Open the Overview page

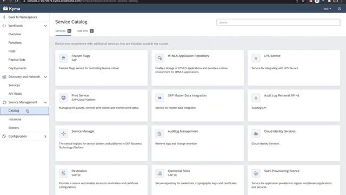pyautogui.click(x=15, y=34)
